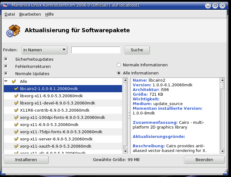
Task: Click package list scrollbar up arrow
Action: (126, 80)
